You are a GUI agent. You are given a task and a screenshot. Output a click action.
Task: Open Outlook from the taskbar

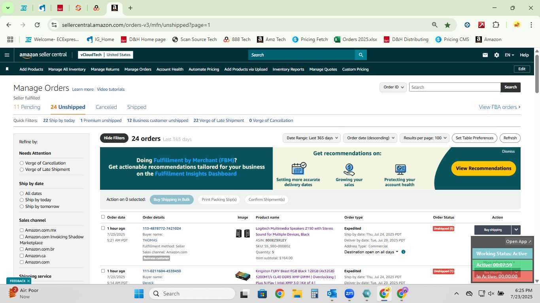coord(332,294)
